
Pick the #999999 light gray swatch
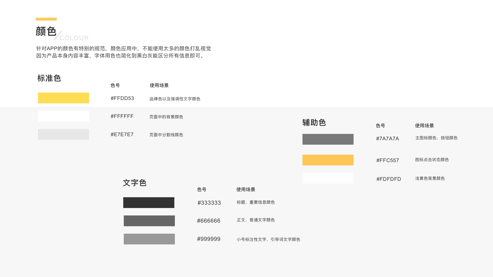tap(149, 239)
